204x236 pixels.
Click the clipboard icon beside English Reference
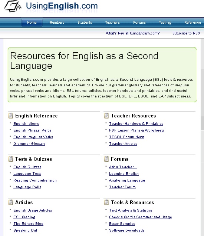10,116
